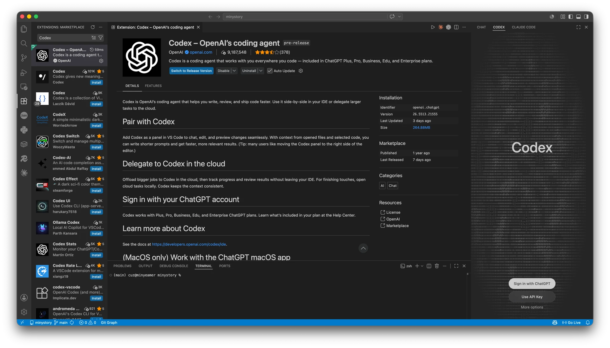Click Switch to Release Version button
The height and width of the screenshot is (348, 610).
tap(191, 71)
